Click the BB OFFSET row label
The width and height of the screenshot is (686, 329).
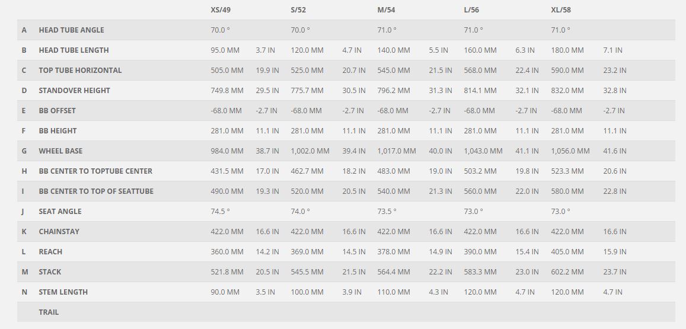pyautogui.click(x=57, y=111)
